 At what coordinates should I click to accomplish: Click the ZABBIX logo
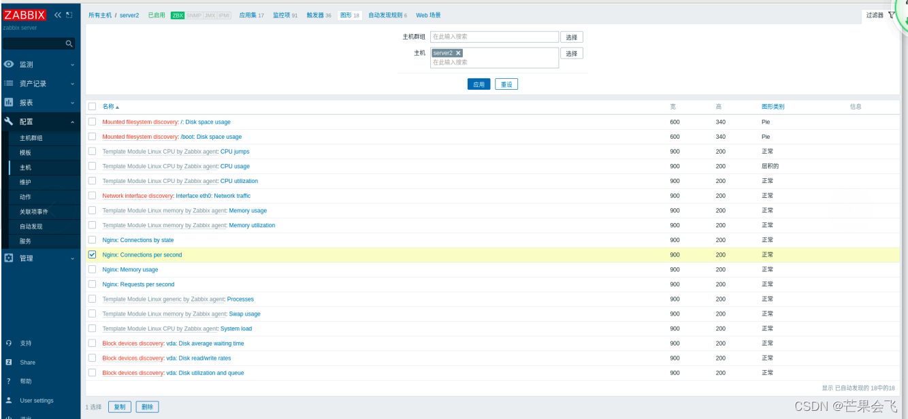pos(25,14)
